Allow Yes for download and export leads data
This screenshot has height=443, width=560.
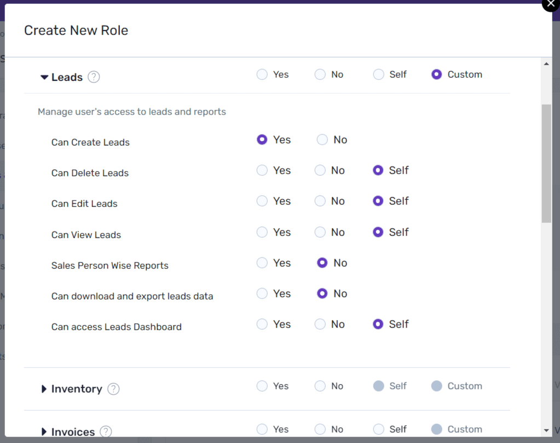(x=262, y=294)
